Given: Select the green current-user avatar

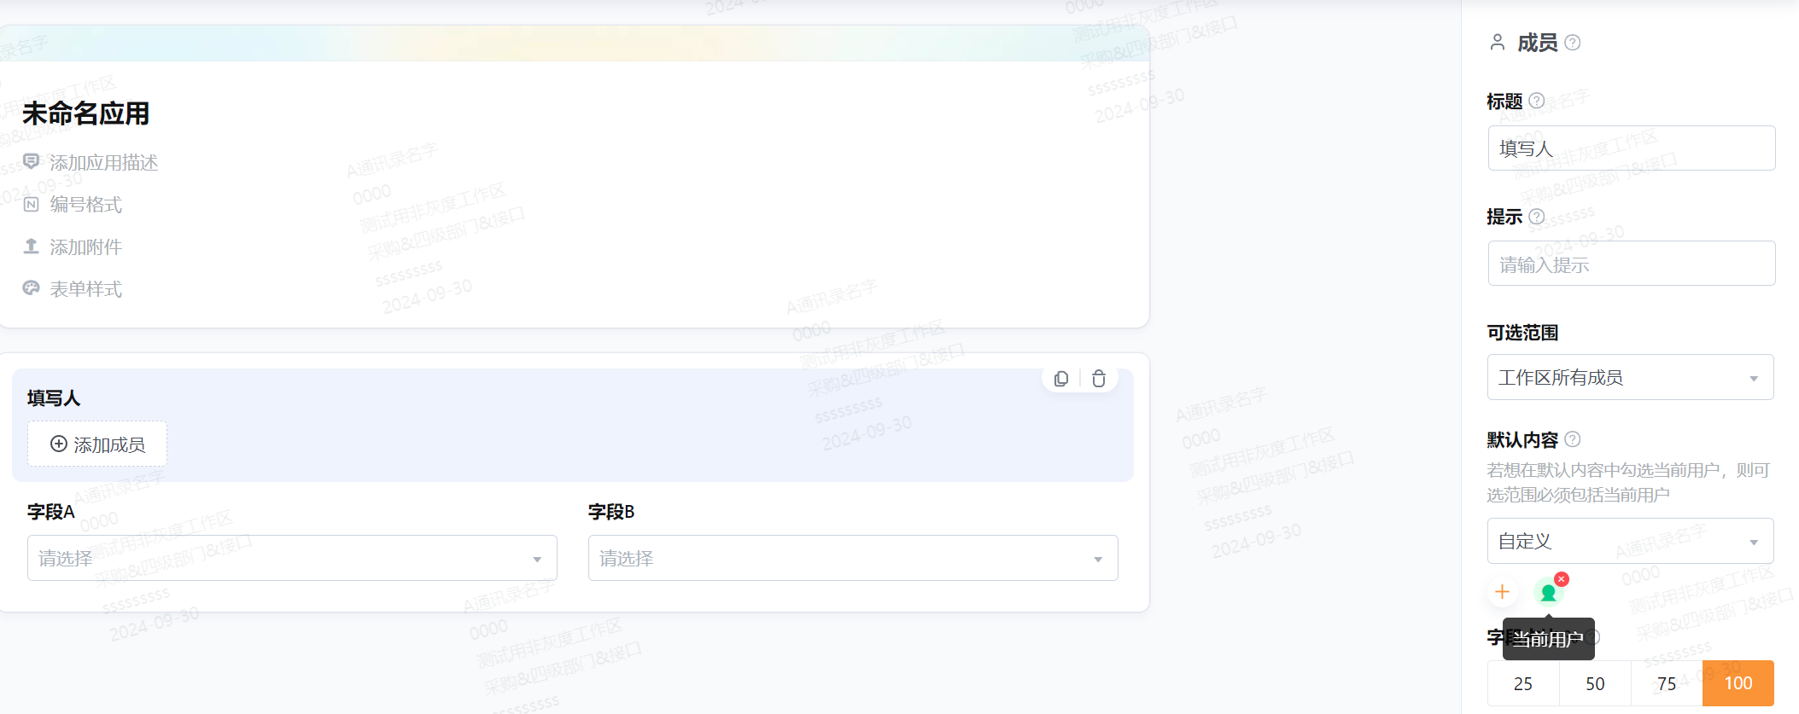Looking at the screenshot, I should coord(1548,593).
